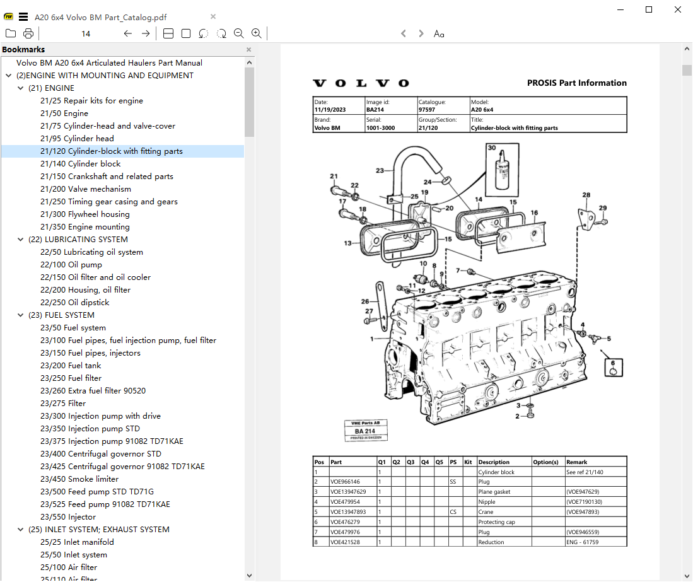693x582 pixels.
Task: Open bookmark 21/250 Timing gear casing and gears
Action: 108,202
